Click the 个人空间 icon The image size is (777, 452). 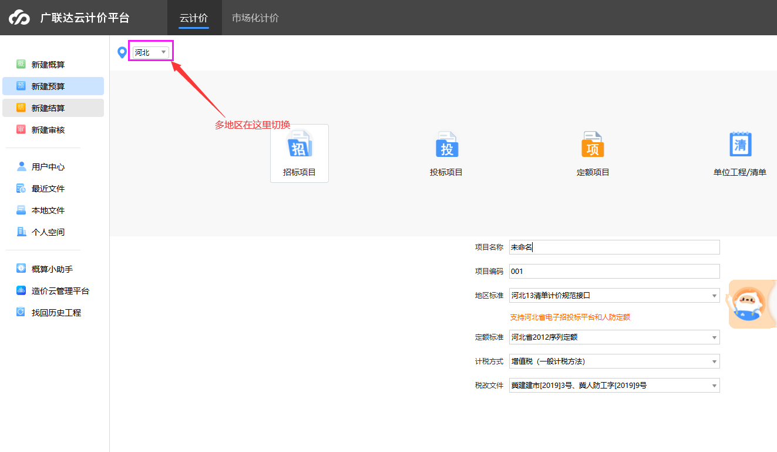21,232
